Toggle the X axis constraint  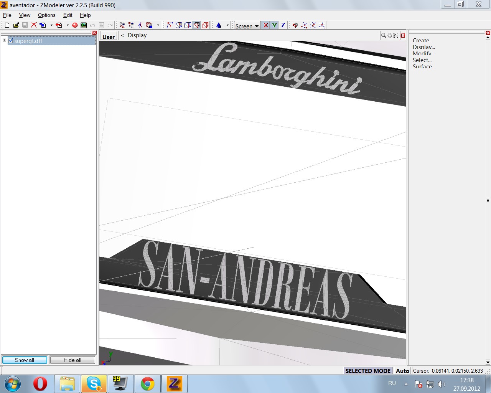[265, 25]
